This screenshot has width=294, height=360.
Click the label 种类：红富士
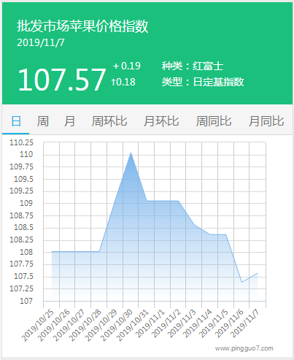pyautogui.click(x=193, y=66)
